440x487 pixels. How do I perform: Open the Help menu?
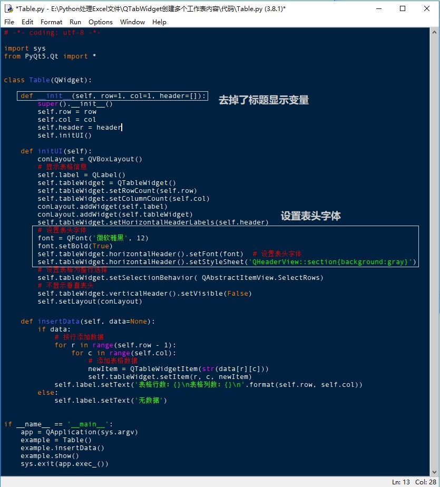[159, 22]
